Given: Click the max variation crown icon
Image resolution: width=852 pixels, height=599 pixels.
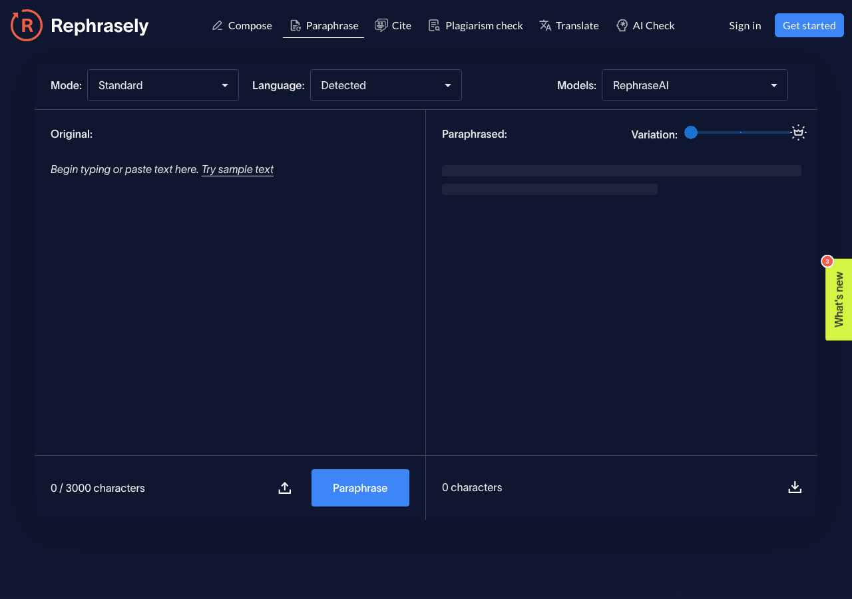Looking at the screenshot, I should point(799,132).
